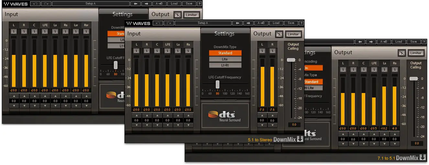Load previous preset in back 8-channel window
The image size is (429, 165).
(135, 4)
